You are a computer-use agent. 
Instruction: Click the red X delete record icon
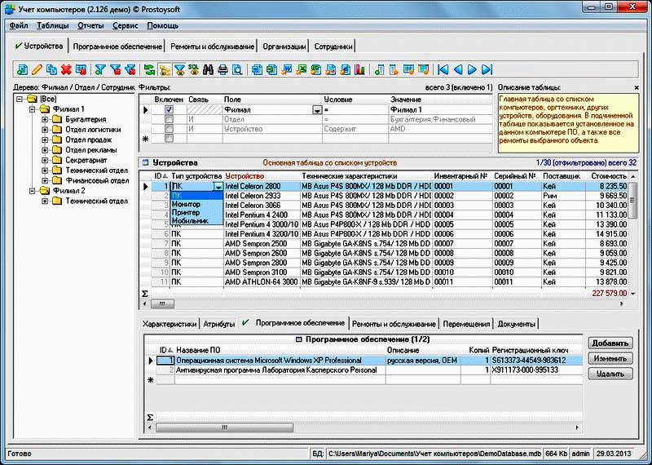pyautogui.click(x=66, y=70)
